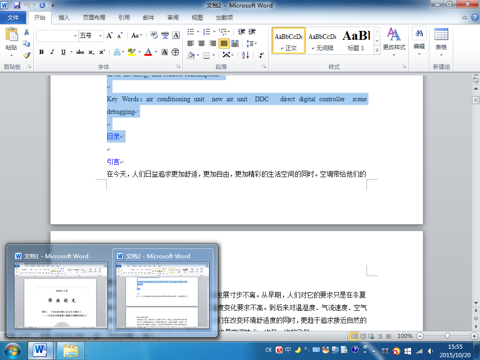
Task: Click the Decrease Indent icon
Action: pos(241,31)
